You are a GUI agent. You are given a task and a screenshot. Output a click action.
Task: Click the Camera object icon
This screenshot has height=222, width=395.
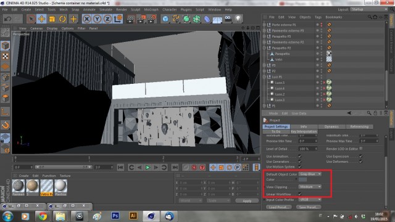click(x=228, y=19)
